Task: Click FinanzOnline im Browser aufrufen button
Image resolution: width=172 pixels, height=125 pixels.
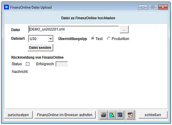Action: point(65,115)
